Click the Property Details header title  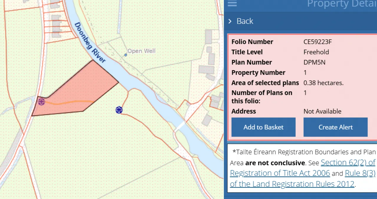pos(342,4)
